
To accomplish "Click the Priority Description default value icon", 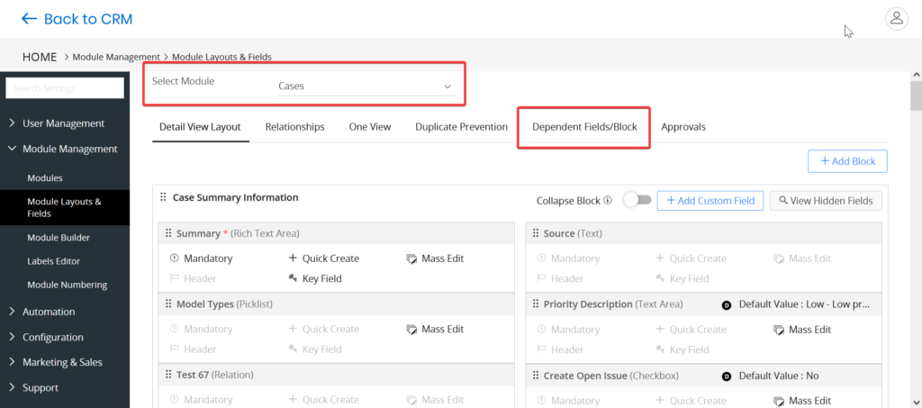I will click(x=727, y=305).
